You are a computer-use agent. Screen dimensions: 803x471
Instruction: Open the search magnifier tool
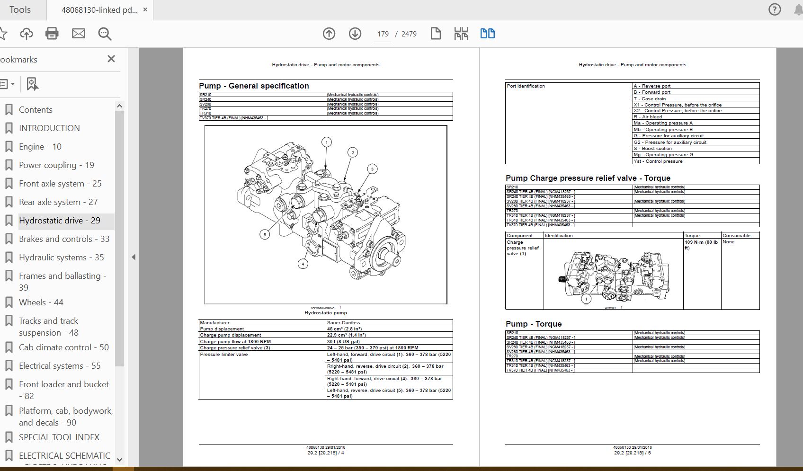click(x=105, y=34)
